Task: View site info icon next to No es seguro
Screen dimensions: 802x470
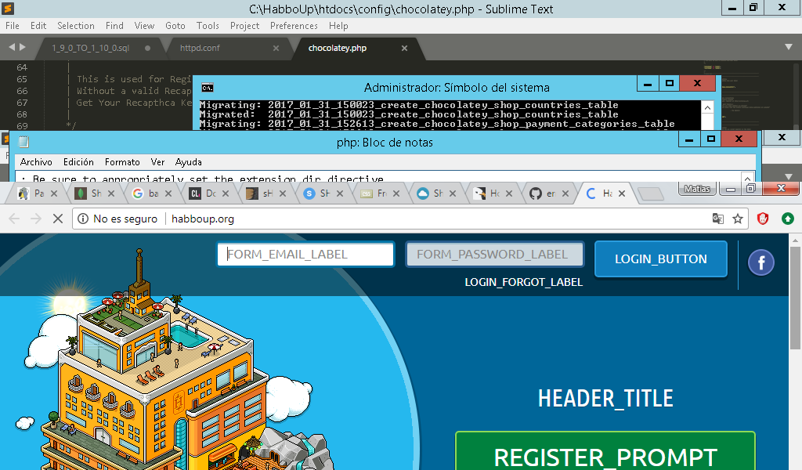Action: coord(83,219)
